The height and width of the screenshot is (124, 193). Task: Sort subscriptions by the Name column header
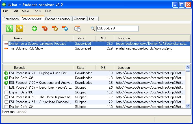(38, 38)
